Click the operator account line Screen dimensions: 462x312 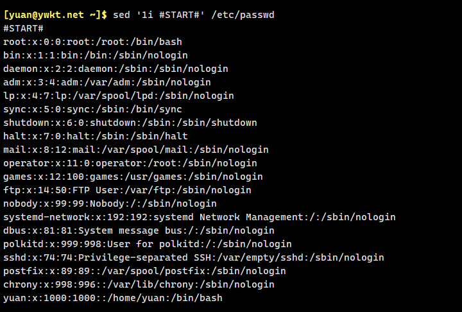coord(130,163)
